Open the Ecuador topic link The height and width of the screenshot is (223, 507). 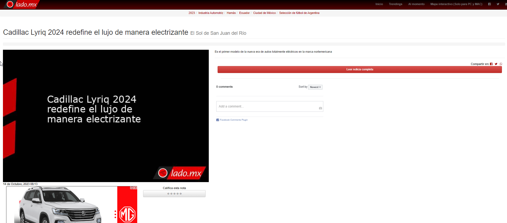pyautogui.click(x=244, y=13)
